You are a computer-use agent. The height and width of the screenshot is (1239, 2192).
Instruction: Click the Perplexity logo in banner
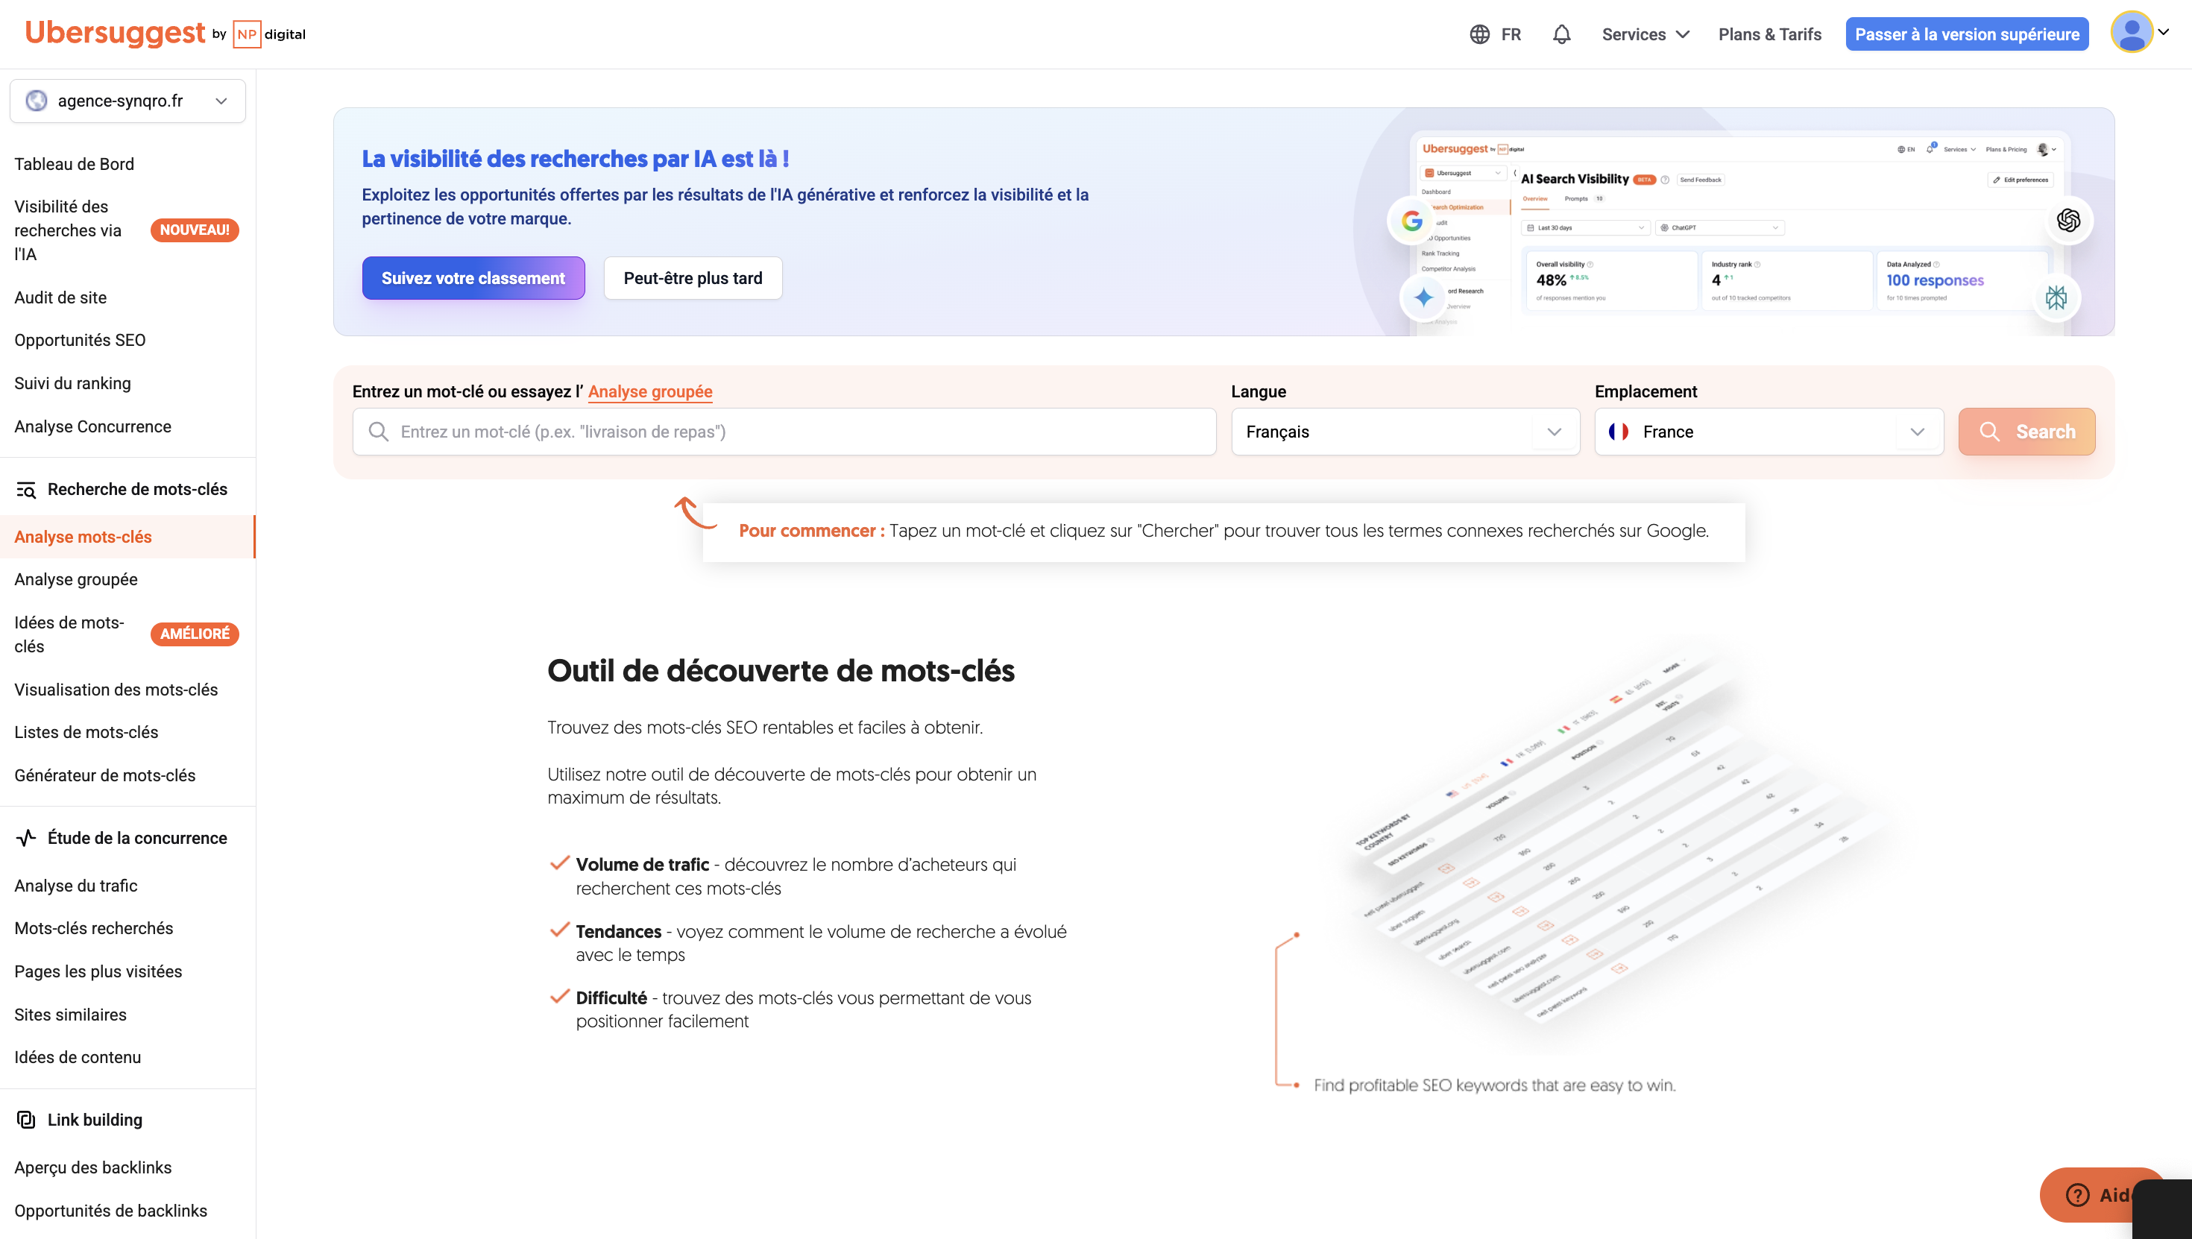(x=2057, y=297)
